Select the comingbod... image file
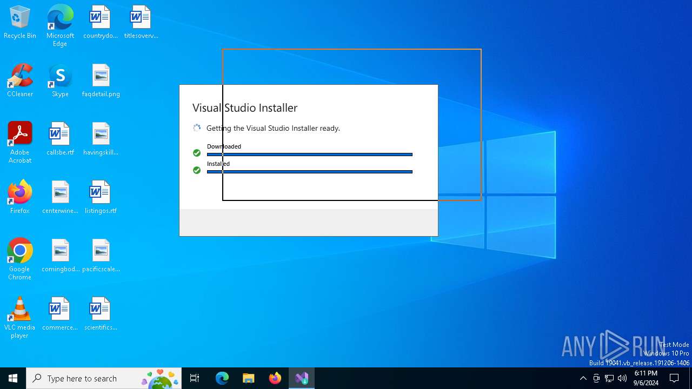Screen dimensions: 692x389 tap(60, 256)
